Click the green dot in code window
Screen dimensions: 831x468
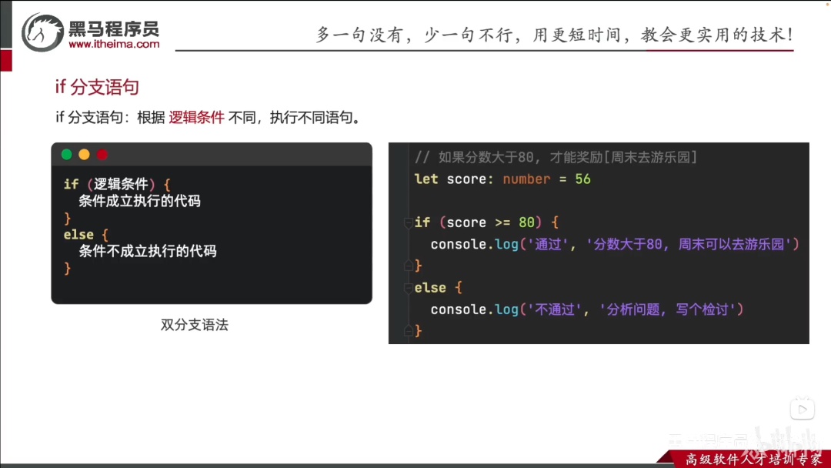click(x=67, y=154)
